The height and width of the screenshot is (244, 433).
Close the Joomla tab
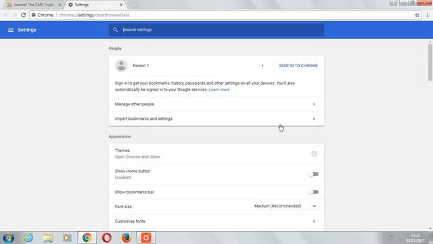(x=60, y=5)
